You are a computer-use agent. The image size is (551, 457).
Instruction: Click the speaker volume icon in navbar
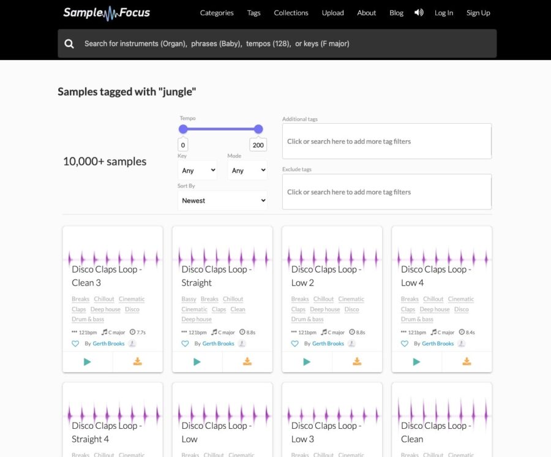tap(419, 13)
